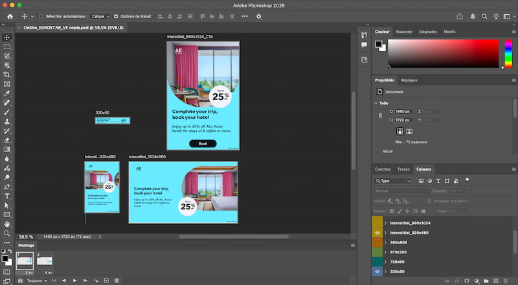Open the Share export icon
The image size is (518, 285).
pyautogui.click(x=460, y=16)
